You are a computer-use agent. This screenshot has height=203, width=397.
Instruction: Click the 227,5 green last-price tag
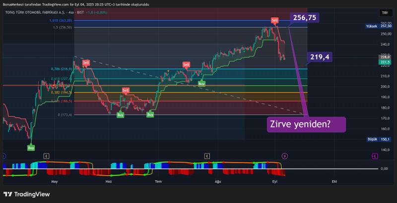pyautogui.click(x=385, y=62)
